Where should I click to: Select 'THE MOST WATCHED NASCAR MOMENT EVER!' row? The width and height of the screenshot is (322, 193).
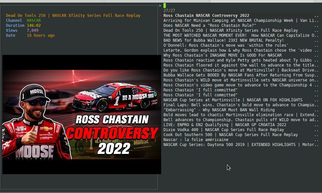point(241,35)
